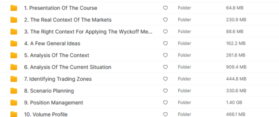Open 3. The Right Context For Applying folder
Viewport: 279px width, 117px height.
pyautogui.click(x=88, y=32)
